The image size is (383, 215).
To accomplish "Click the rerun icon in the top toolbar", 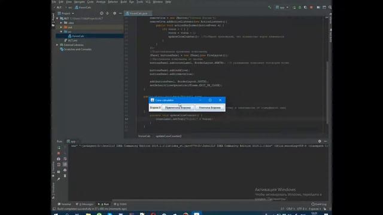I will (294, 7).
